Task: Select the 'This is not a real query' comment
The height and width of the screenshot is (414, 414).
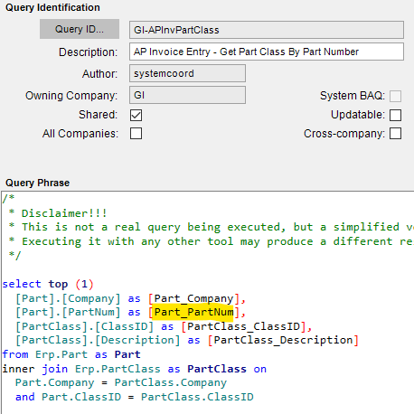Action: tap(211, 227)
